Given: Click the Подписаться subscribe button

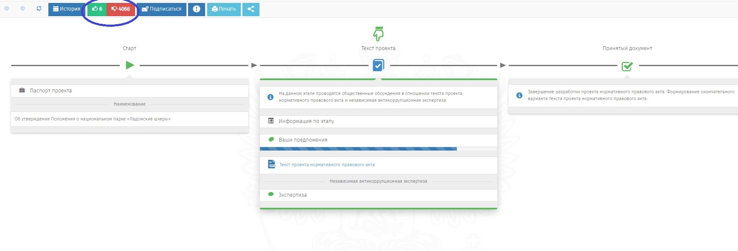Looking at the screenshot, I should [x=161, y=9].
